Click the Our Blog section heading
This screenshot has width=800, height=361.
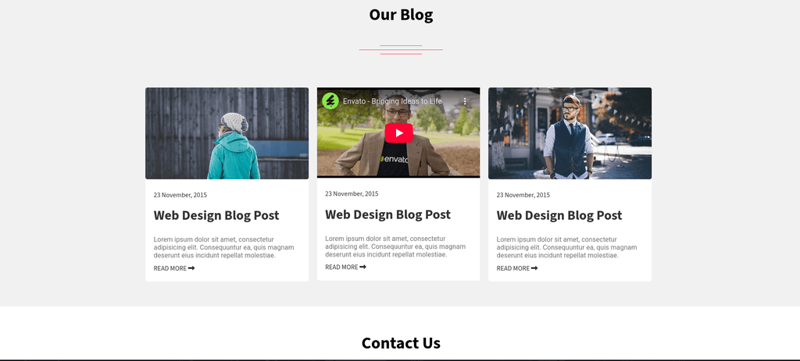point(401,15)
